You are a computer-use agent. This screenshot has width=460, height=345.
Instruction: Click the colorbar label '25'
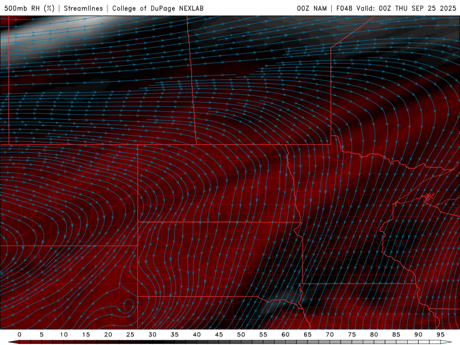pyautogui.click(x=131, y=335)
